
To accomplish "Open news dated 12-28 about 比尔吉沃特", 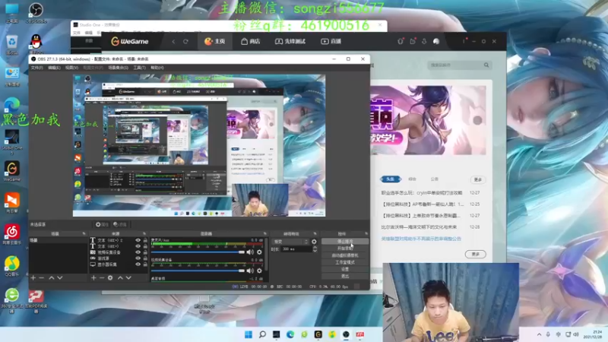I will (419, 226).
